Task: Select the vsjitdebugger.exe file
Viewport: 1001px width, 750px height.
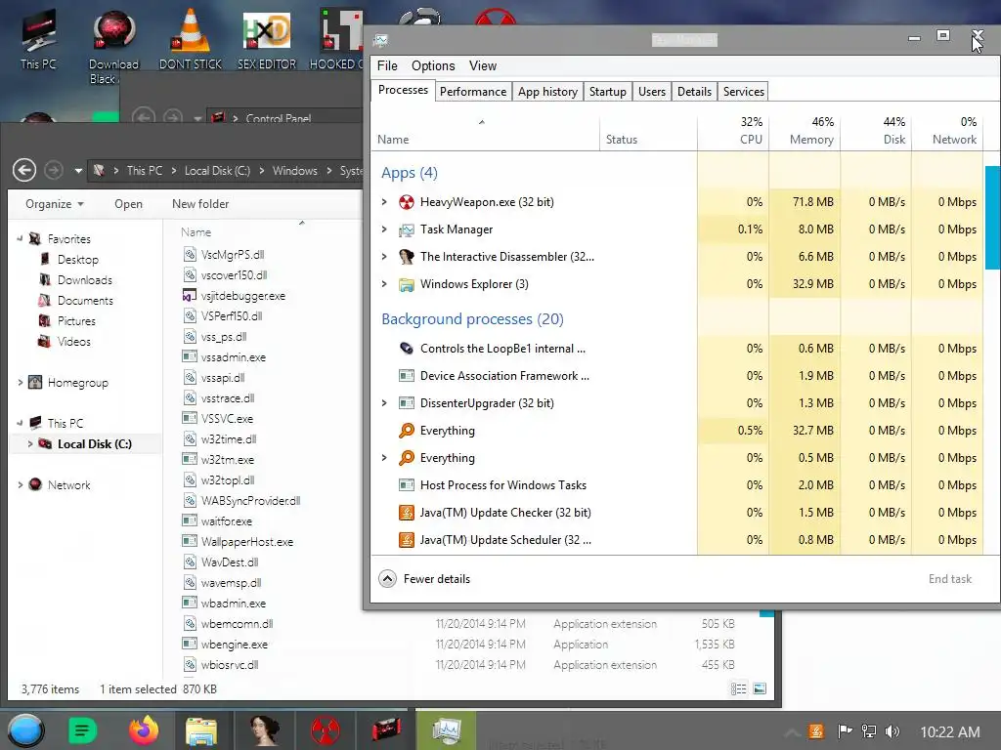Action: [242, 296]
